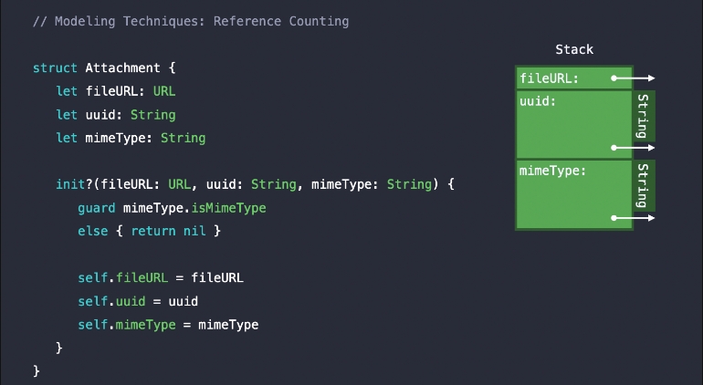Click the String type in let uuid declaration
This screenshot has width=703, height=385.
coord(152,115)
